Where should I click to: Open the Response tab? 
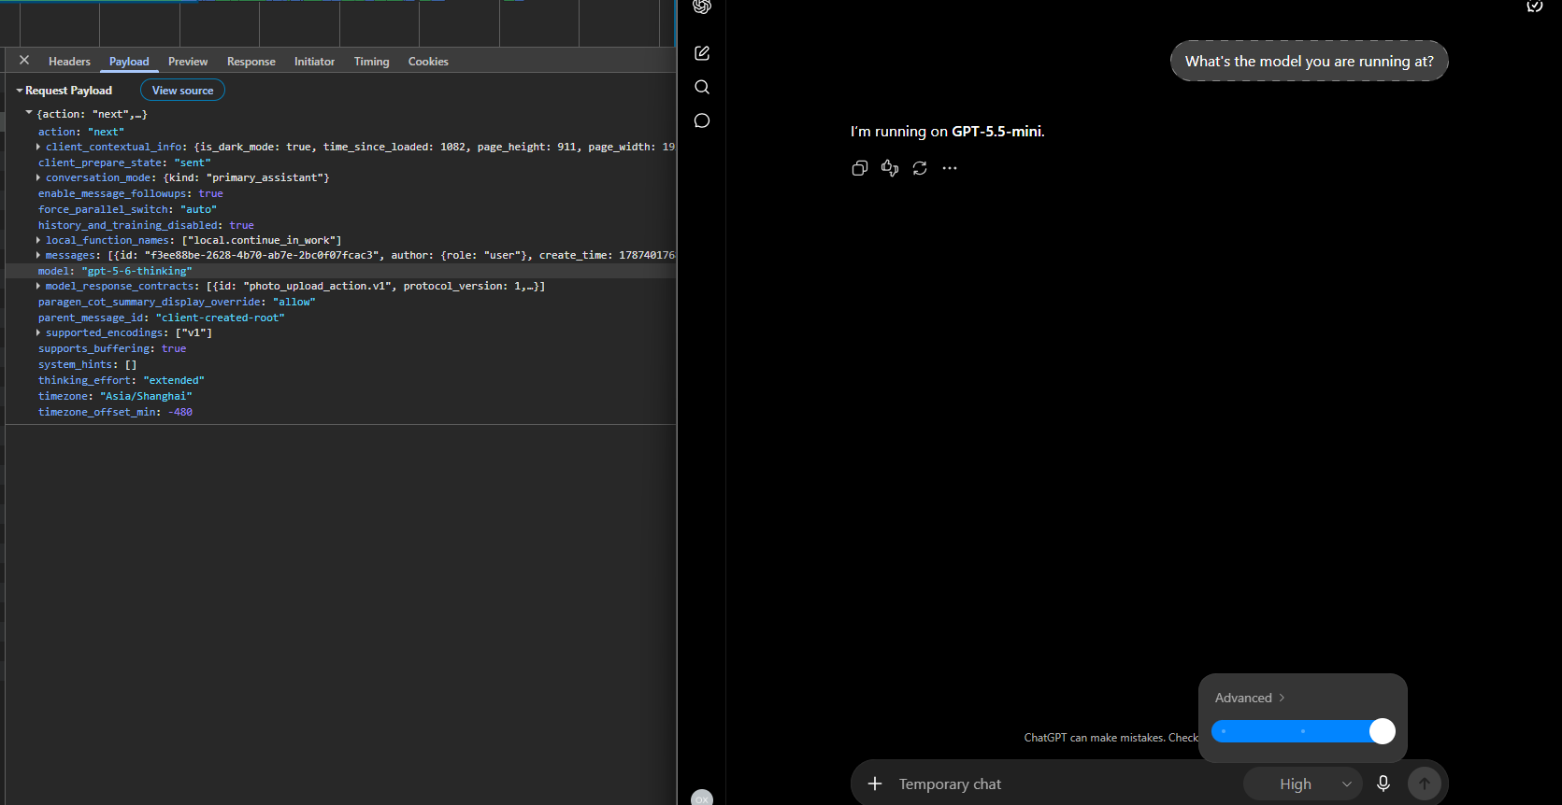click(251, 62)
